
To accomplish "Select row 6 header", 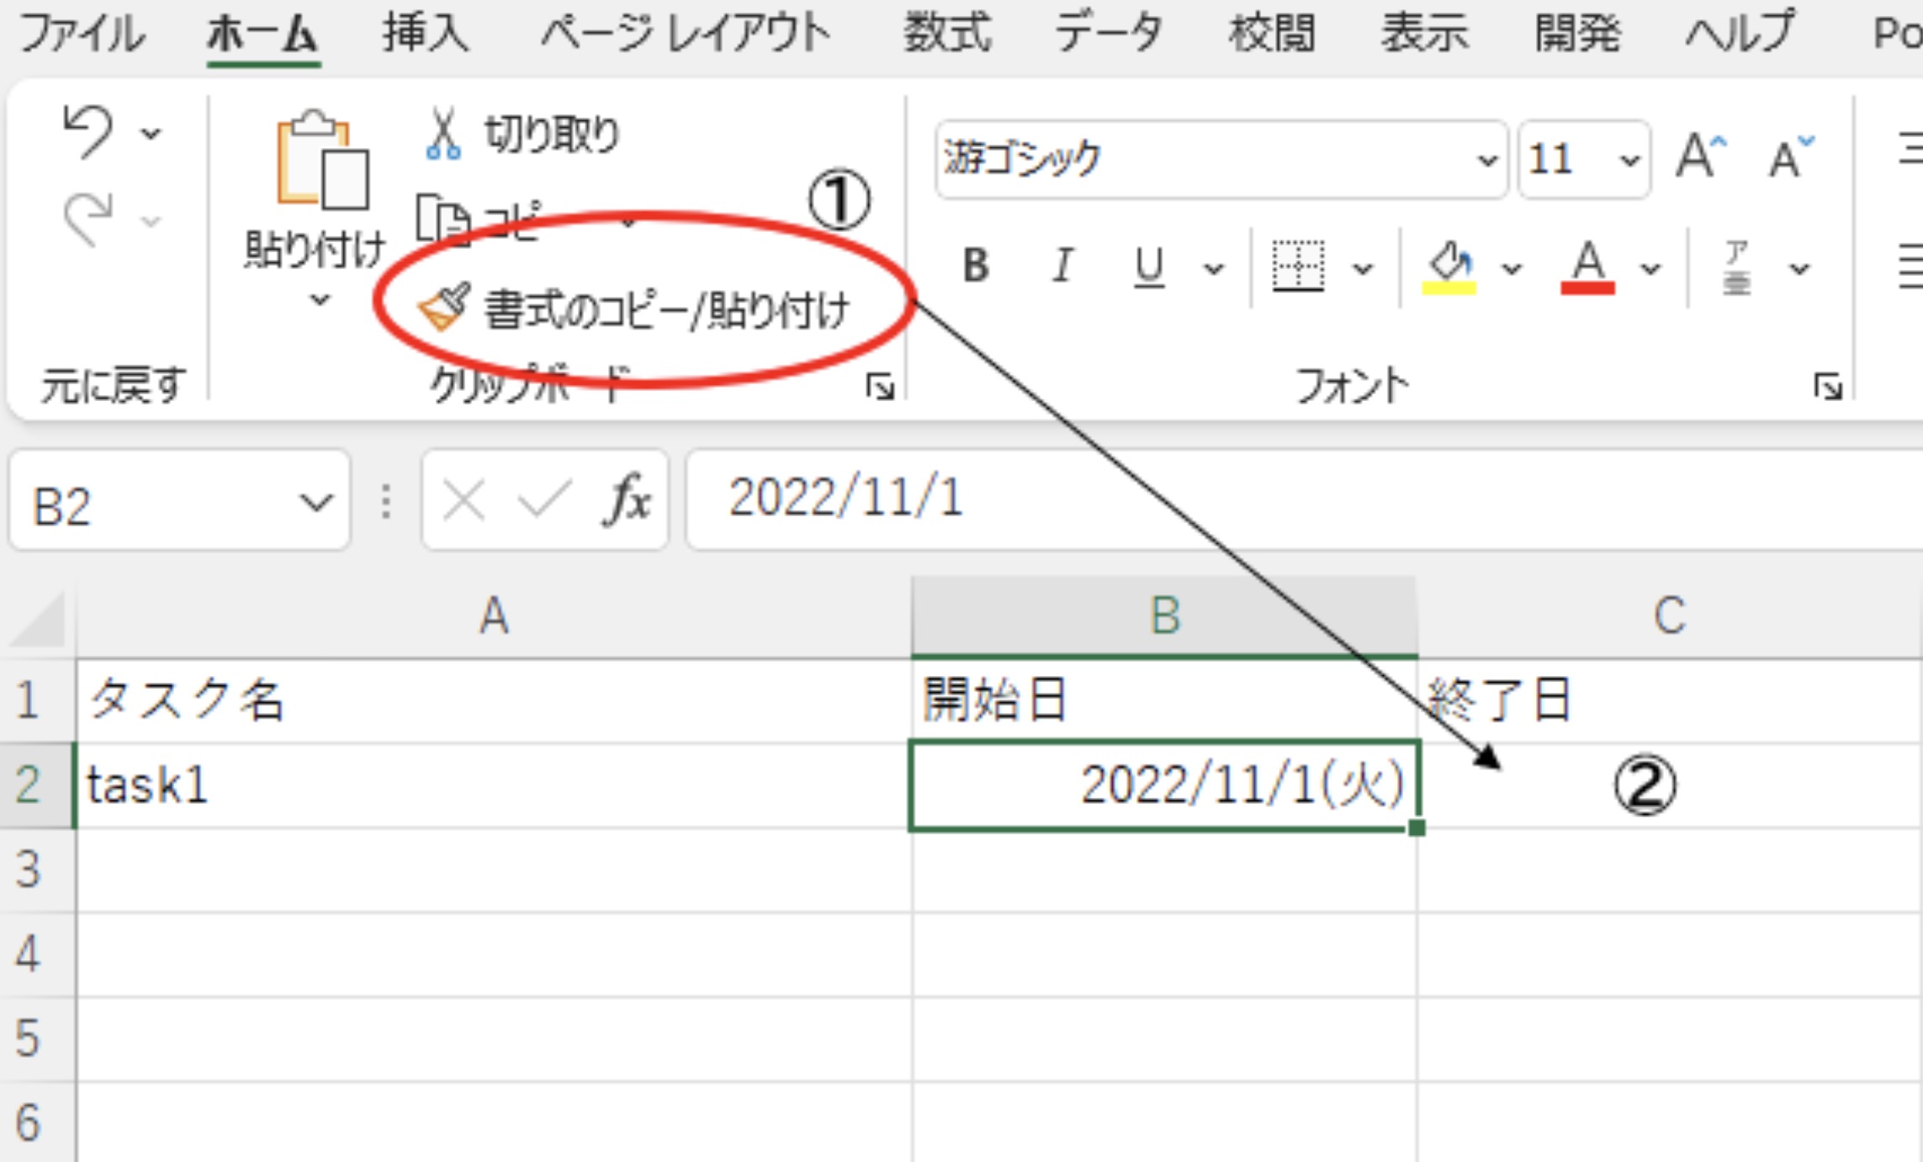I will tap(38, 1122).
